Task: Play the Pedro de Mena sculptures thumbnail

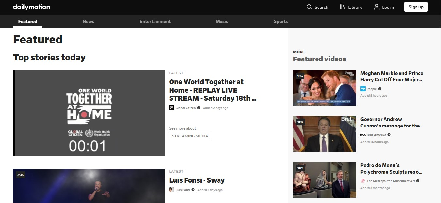Action: (325, 180)
